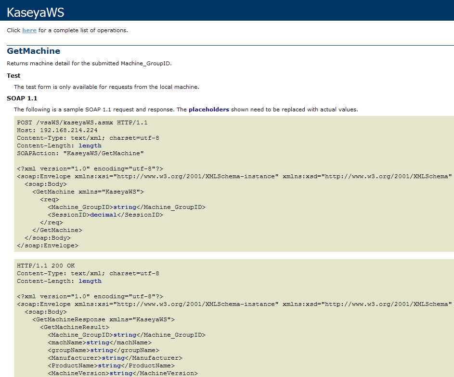The width and height of the screenshot is (454, 377).
Task: Click the bold 'placeholders' word
Action: pos(209,109)
